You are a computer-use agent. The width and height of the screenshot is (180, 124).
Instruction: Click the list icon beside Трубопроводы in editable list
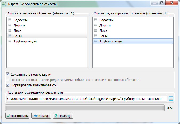(96, 41)
